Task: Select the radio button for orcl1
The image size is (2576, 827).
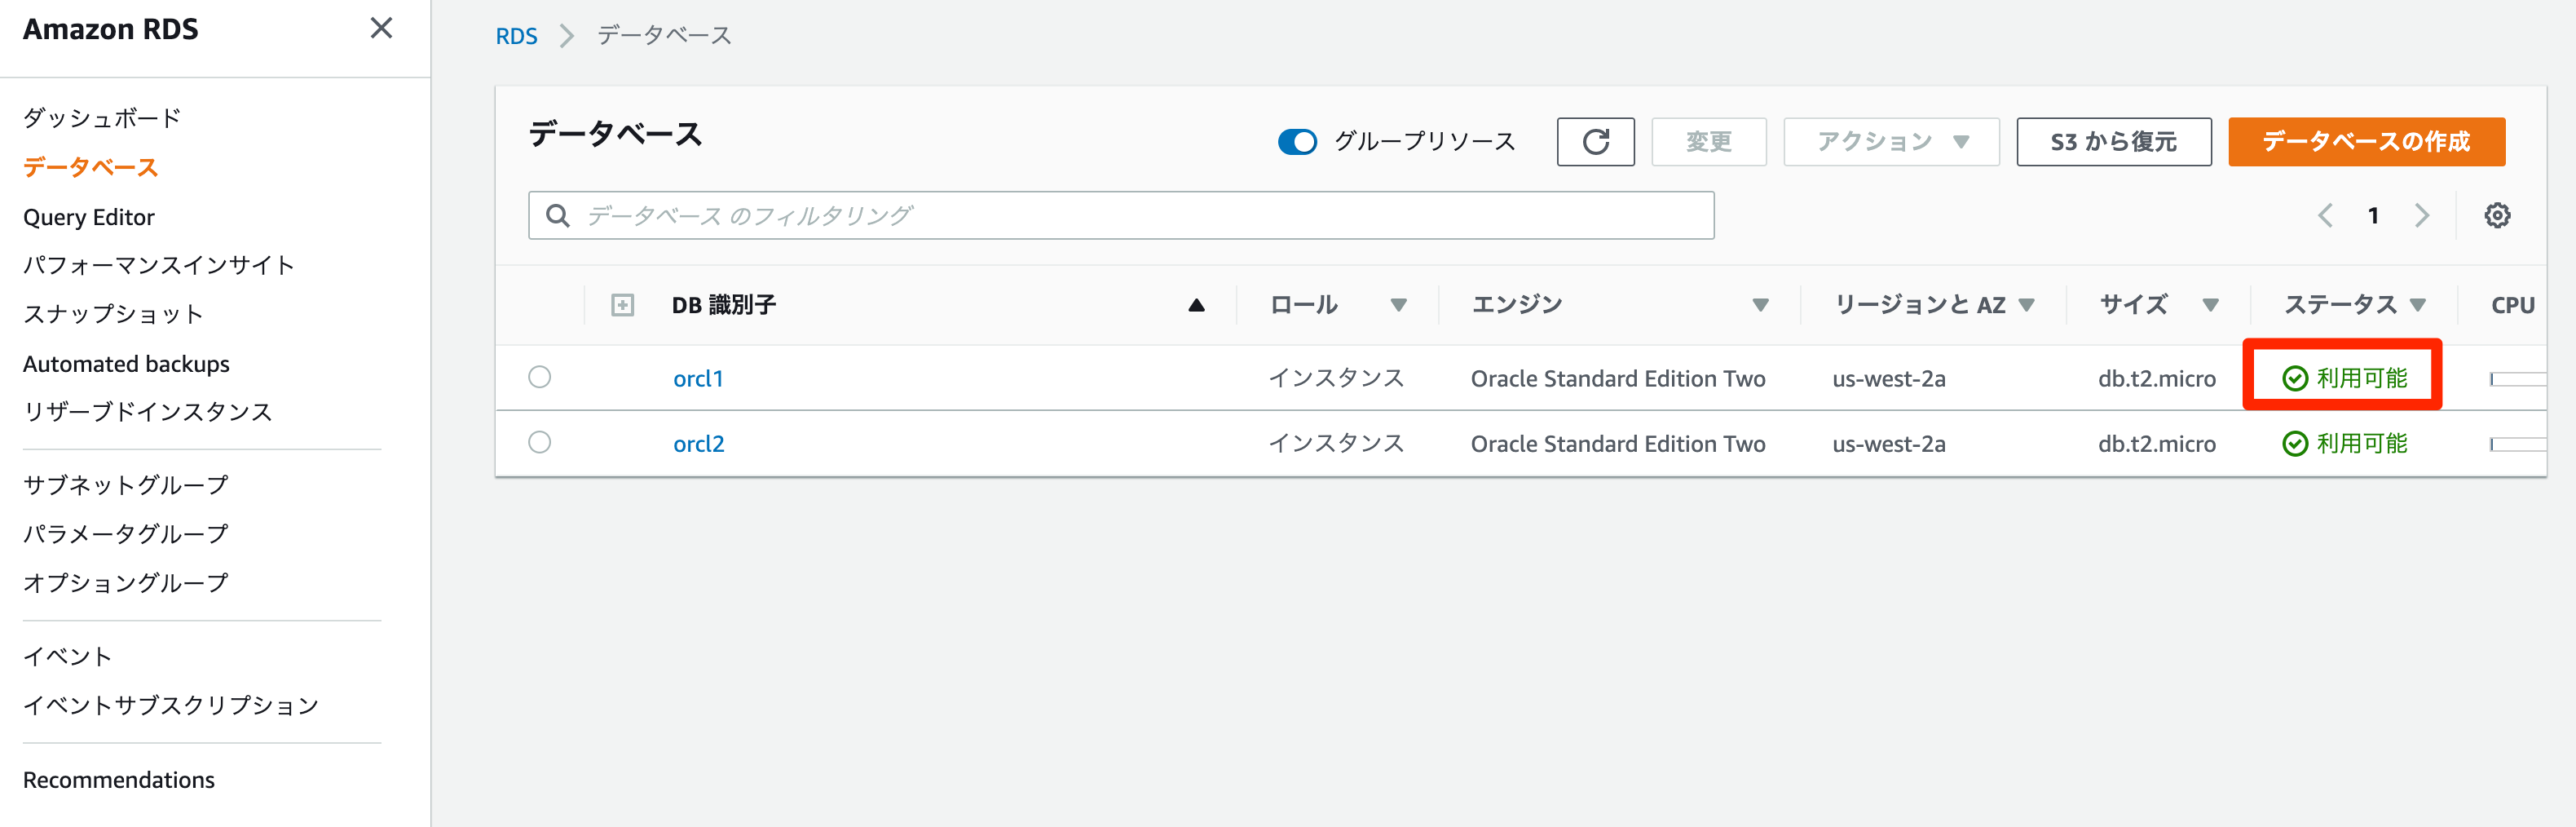Action: 540,378
